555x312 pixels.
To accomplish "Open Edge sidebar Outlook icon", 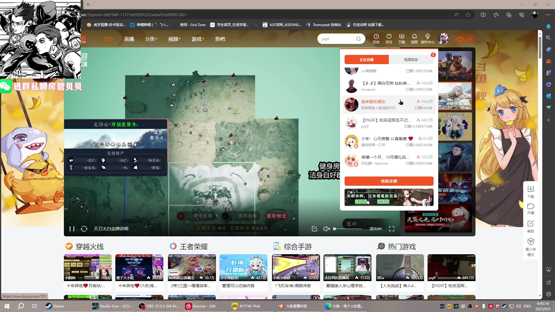I will [x=548, y=96].
